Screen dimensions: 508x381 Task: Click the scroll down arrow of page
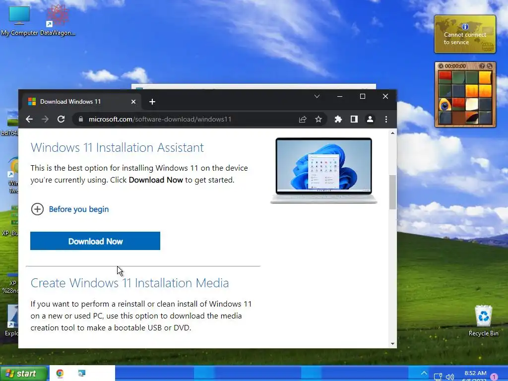[393, 344]
